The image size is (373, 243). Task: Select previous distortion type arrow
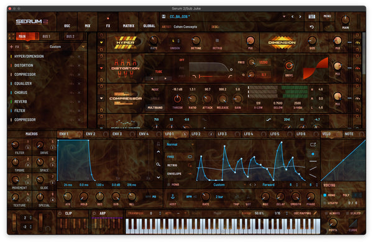tap(152, 78)
